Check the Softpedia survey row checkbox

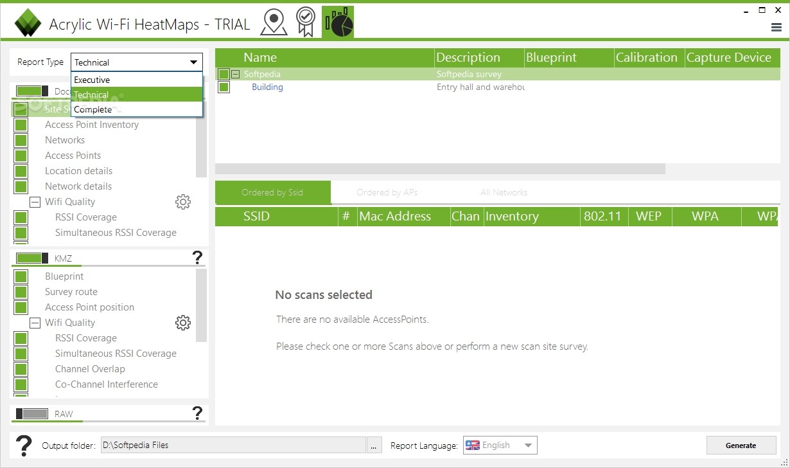click(224, 74)
